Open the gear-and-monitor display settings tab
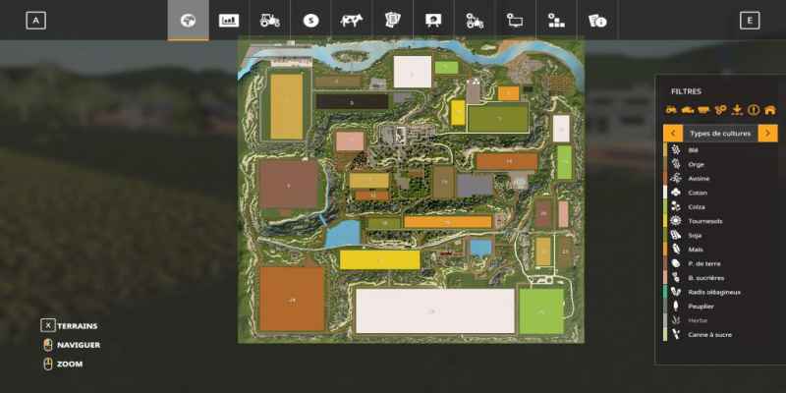786x393 pixels. (x=515, y=20)
